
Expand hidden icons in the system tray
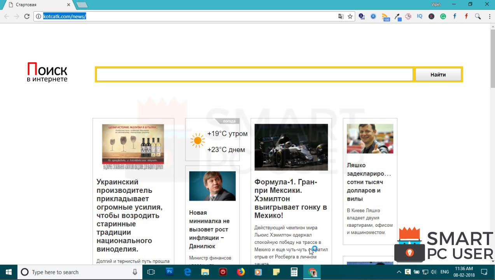(x=399, y=272)
